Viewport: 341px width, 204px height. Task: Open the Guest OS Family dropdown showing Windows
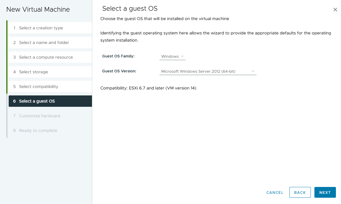(172, 56)
